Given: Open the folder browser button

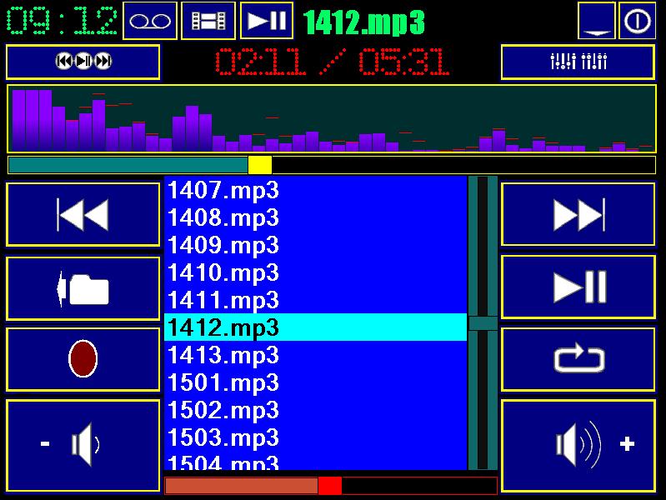Looking at the screenshot, I should click(83, 288).
